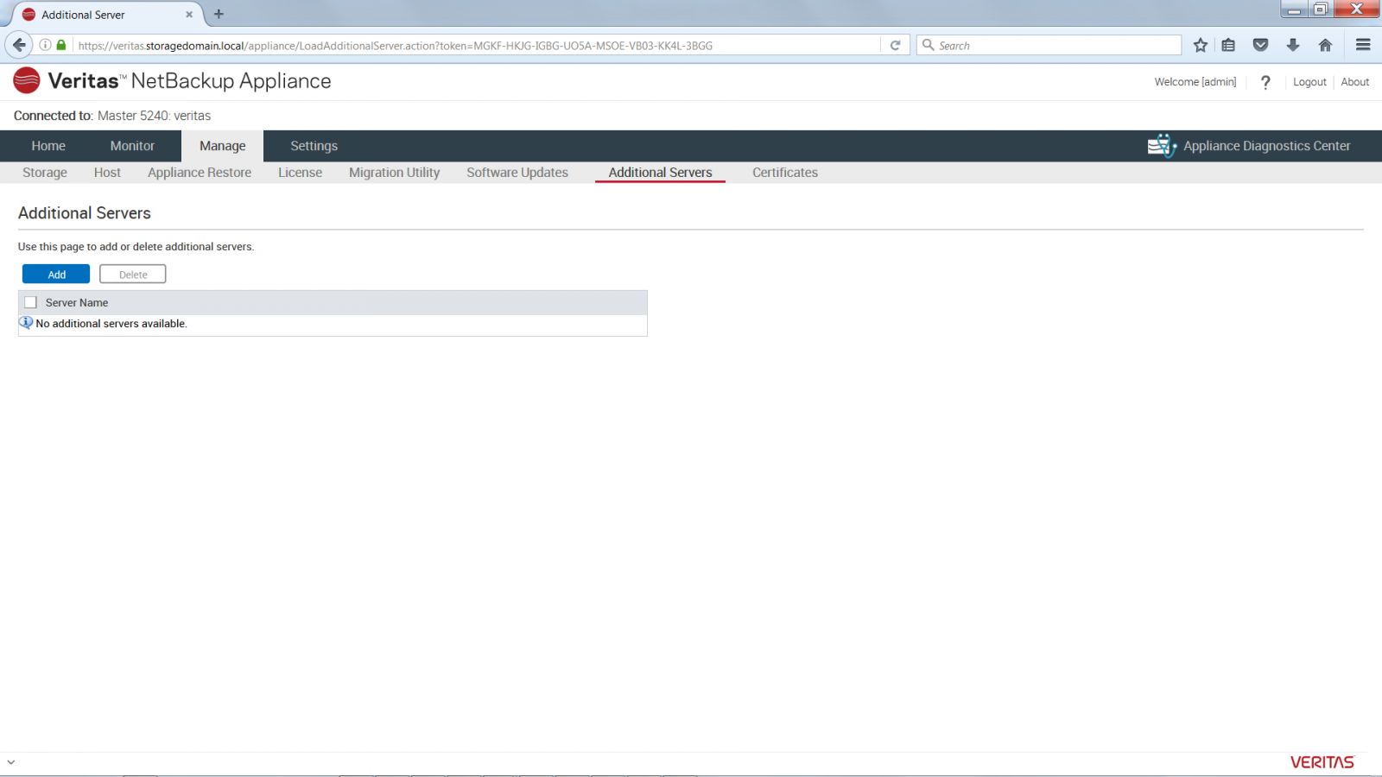This screenshot has height=777, width=1382.
Task: Click the browser back arrow button
Action: (x=19, y=45)
